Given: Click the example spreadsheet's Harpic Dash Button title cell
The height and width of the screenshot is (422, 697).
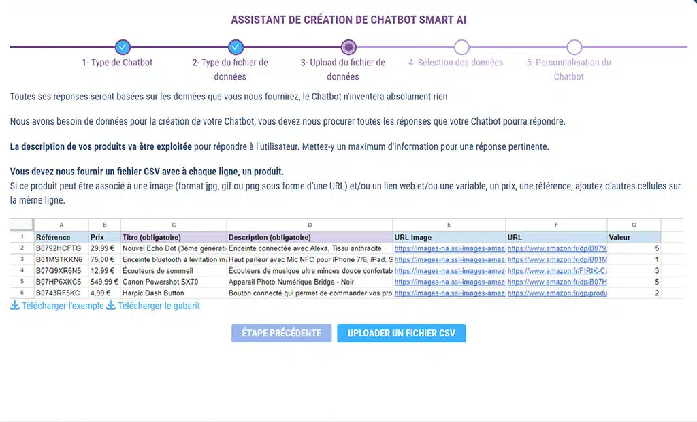Looking at the screenshot, I should (x=173, y=293).
